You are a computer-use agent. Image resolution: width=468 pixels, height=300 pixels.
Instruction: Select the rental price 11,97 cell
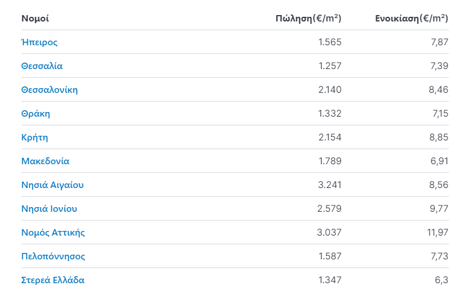point(438,233)
